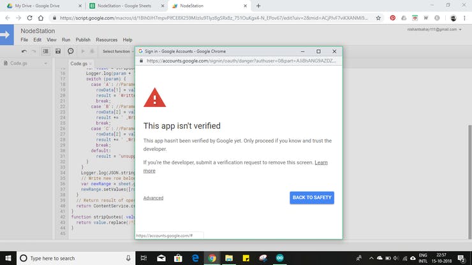Open the File menu
Viewport: 472px width, 265px height.
tap(24, 39)
